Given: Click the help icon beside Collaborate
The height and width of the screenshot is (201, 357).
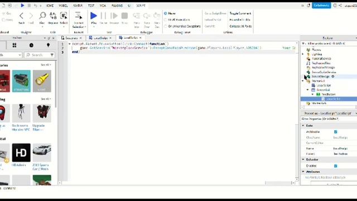Looking at the screenshot, I should [335, 5].
